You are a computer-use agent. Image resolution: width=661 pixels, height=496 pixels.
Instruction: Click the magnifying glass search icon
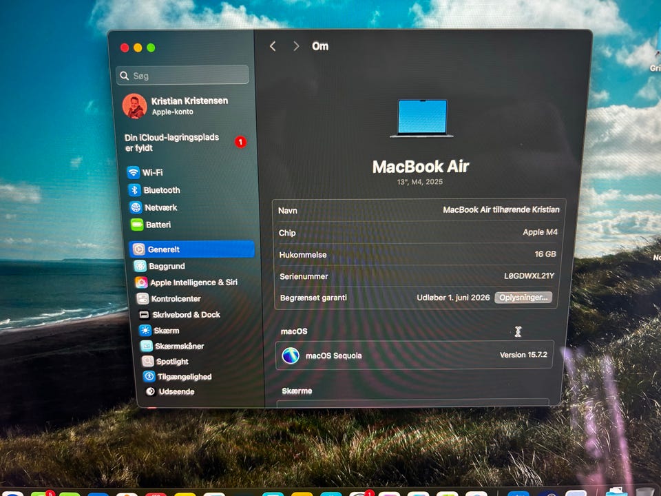tap(125, 76)
